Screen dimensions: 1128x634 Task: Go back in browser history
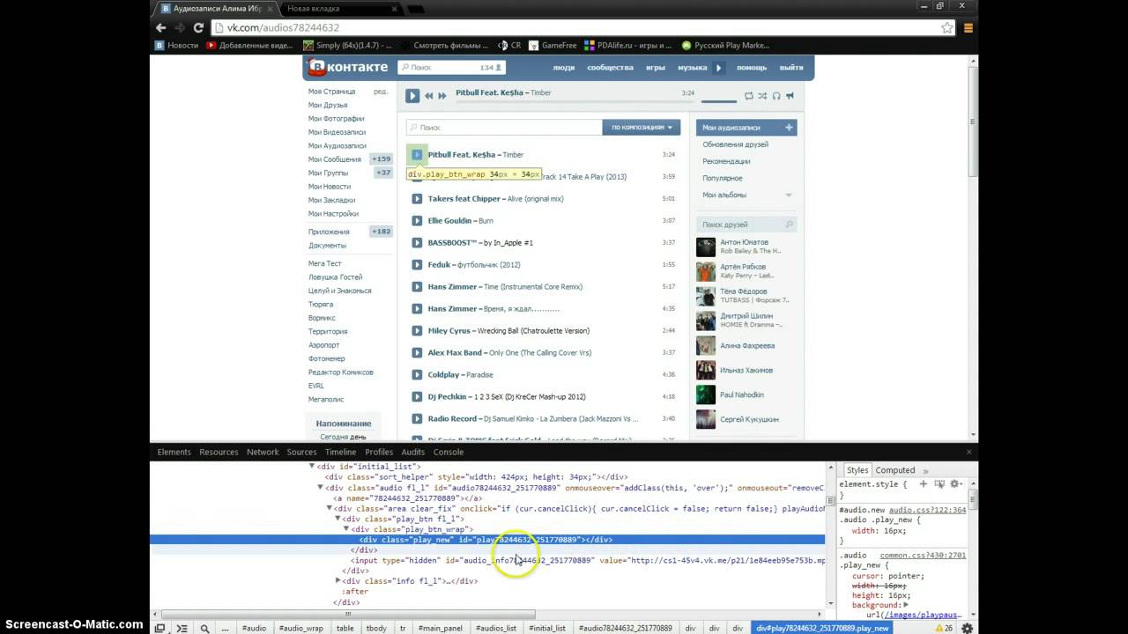(x=160, y=27)
